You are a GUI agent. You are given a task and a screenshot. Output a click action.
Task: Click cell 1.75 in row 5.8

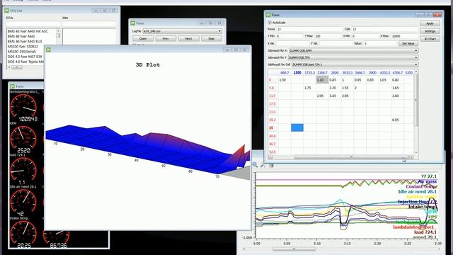pyautogui.click(x=309, y=88)
